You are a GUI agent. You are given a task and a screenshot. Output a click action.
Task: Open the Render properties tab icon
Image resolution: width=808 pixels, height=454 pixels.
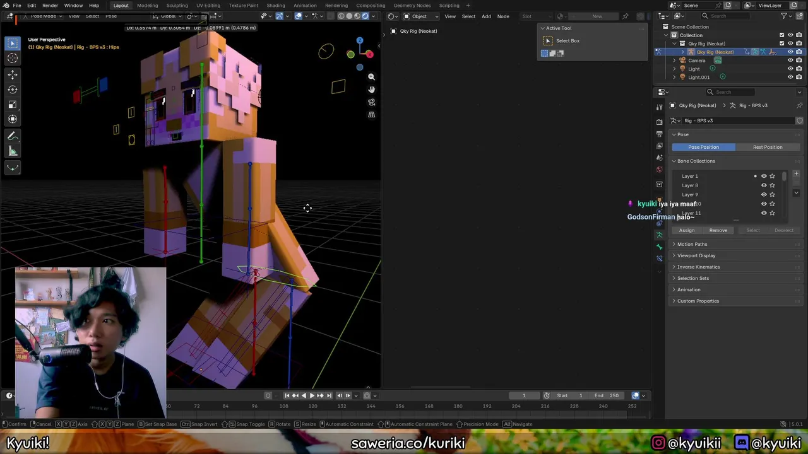pos(660,122)
